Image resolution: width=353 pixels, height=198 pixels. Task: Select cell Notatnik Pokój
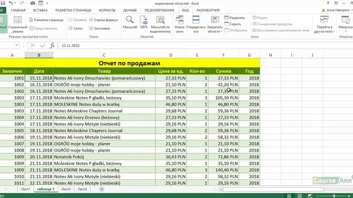pyautogui.click(x=104, y=157)
